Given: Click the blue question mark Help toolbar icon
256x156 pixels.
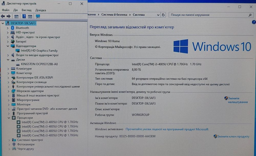Looking at the screenshot, I should [x=24, y=16].
